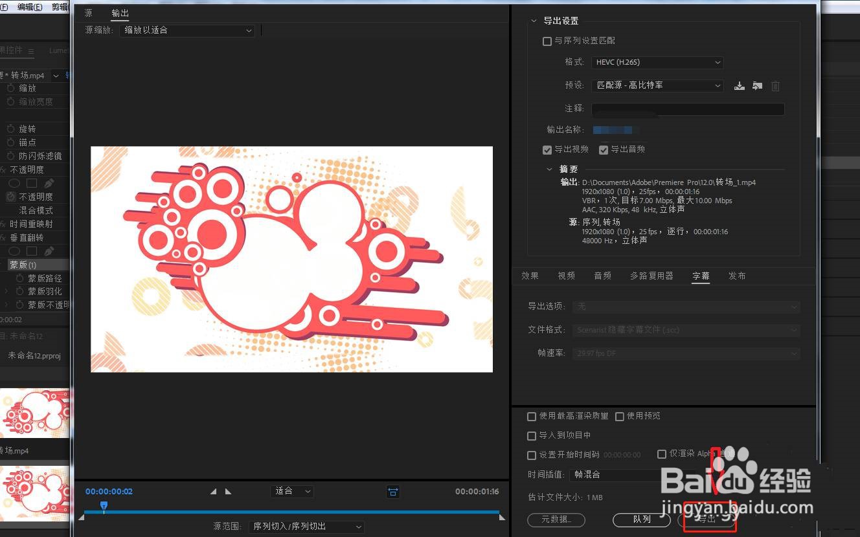Expand the 蒙版羽化 property
Viewport: 860px width, 537px height.
tap(6, 292)
